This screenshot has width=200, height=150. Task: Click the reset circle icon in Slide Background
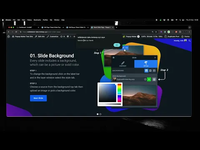pyautogui.click(x=145, y=79)
